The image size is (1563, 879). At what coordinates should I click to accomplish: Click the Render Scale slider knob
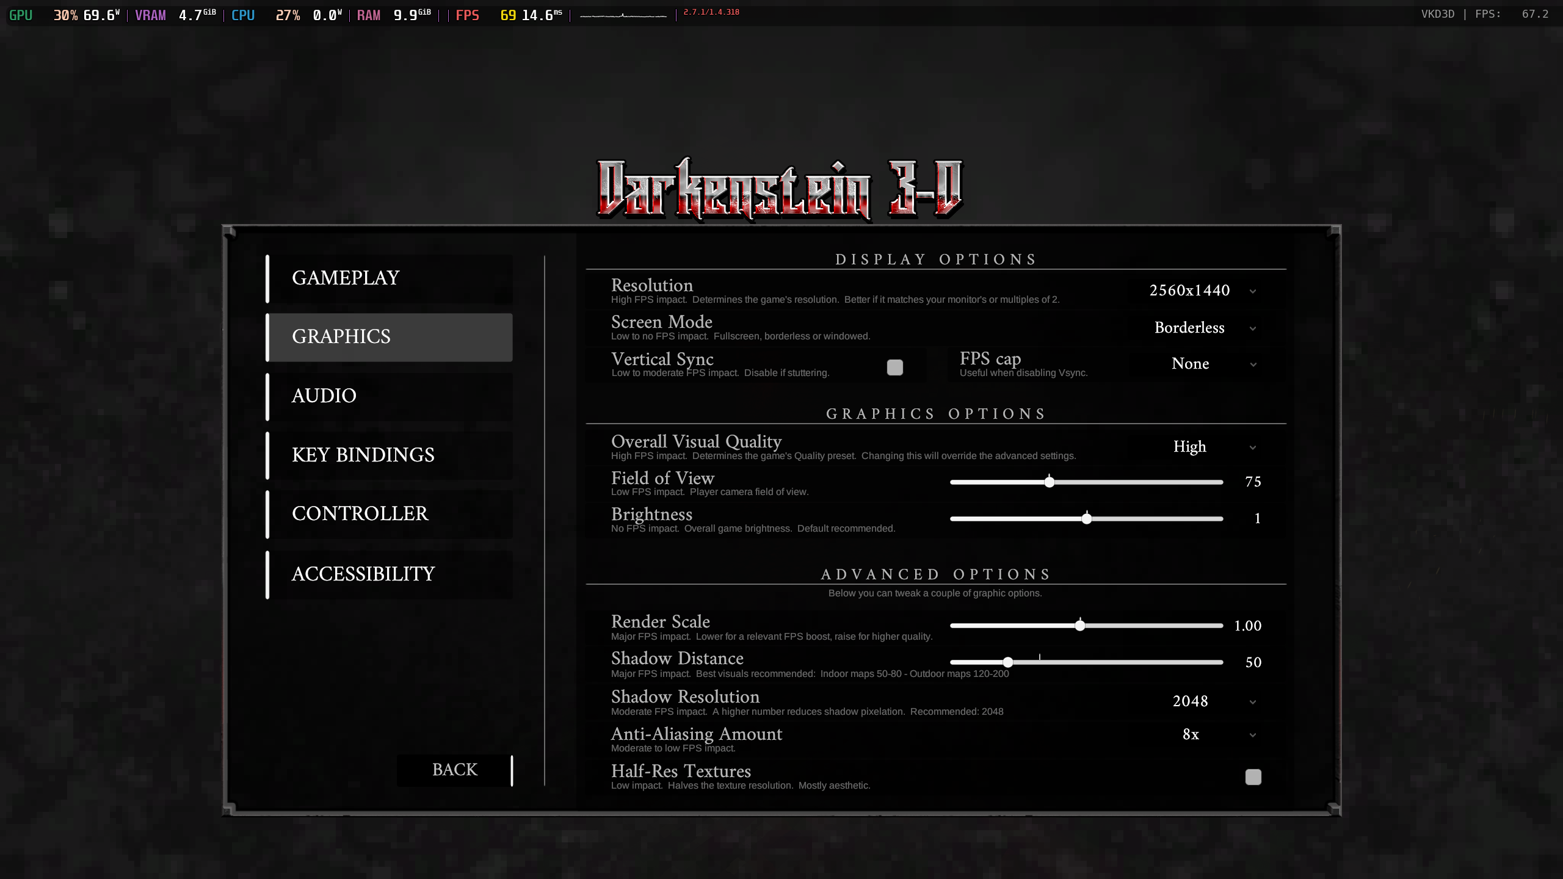pos(1079,626)
